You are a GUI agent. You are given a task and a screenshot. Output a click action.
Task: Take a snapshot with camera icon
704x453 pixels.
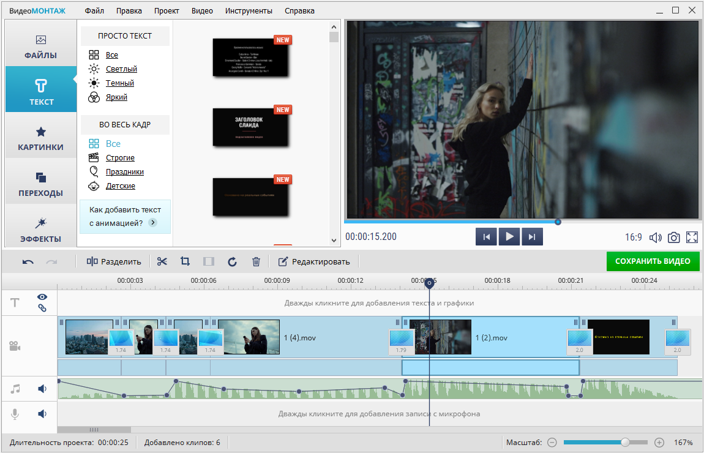click(673, 238)
